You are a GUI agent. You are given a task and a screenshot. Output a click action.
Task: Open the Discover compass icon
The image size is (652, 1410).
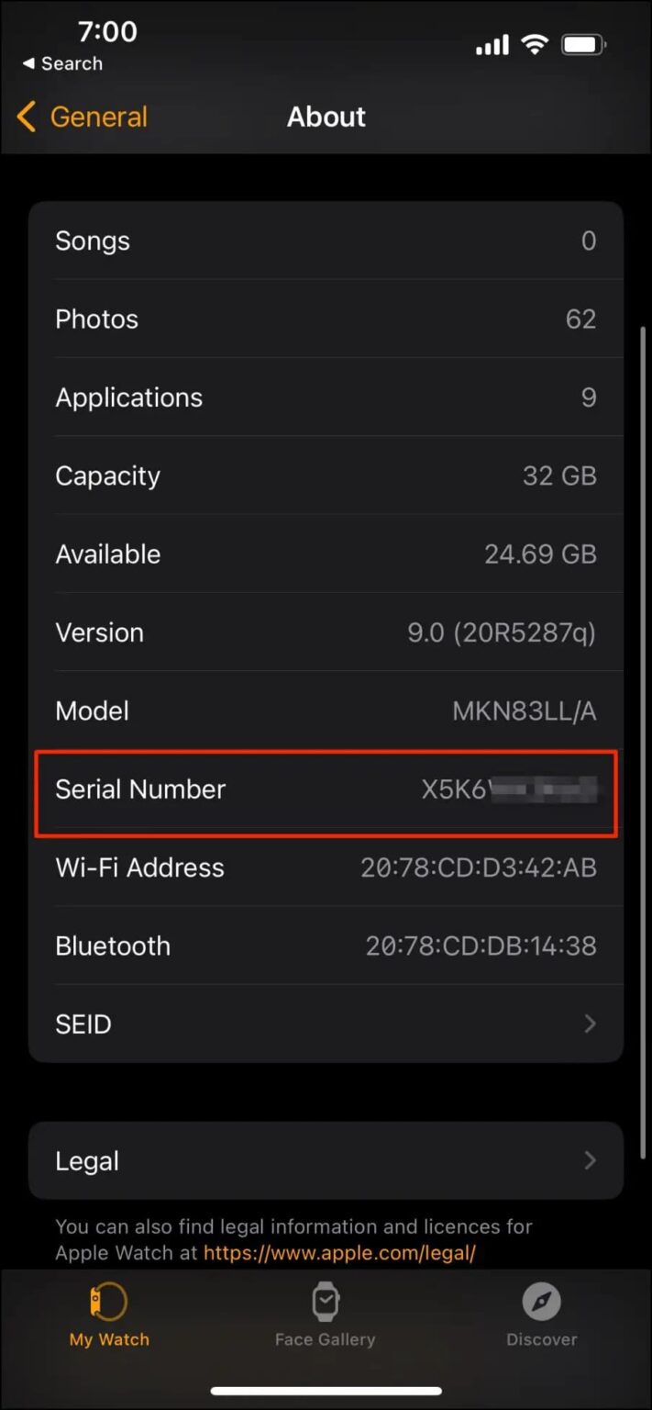point(542,1301)
